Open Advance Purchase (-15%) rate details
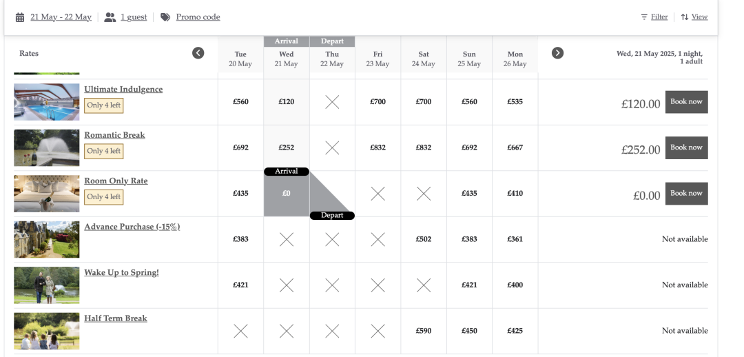Viewport: 744px width, 357px height. [132, 227]
